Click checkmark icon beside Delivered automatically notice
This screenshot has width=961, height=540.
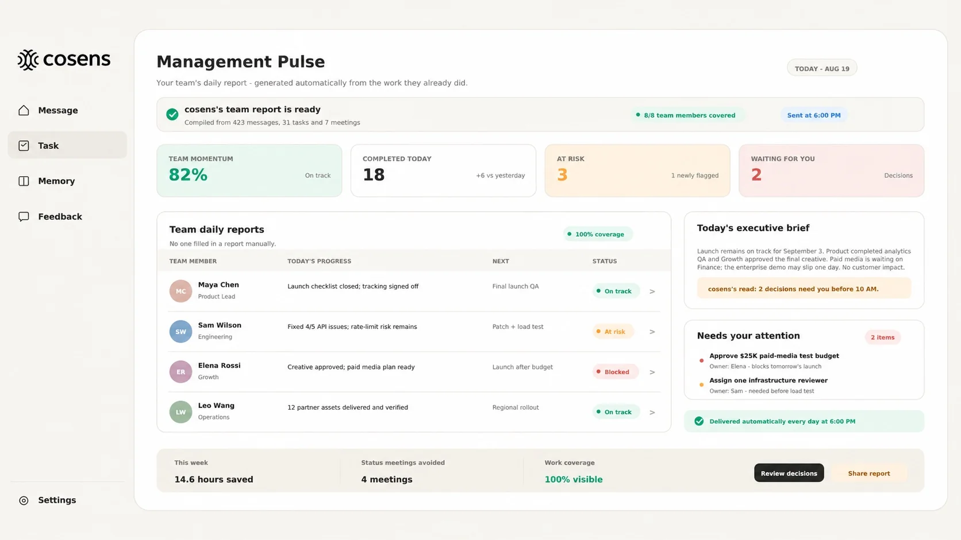point(699,421)
